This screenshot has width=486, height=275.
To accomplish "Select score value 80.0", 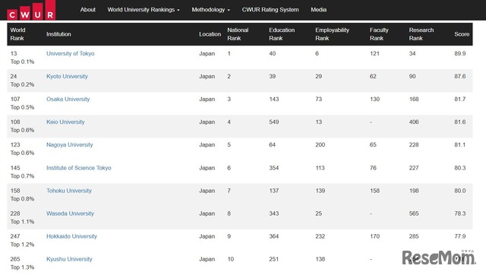I will coord(460,191).
